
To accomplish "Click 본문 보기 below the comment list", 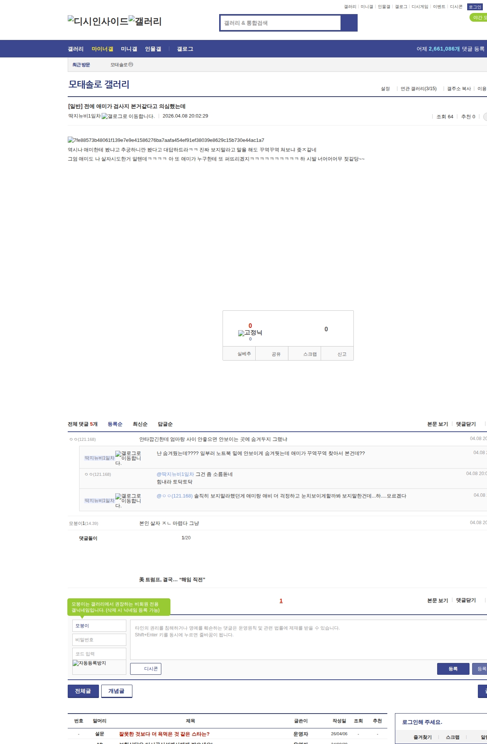I will click(438, 601).
